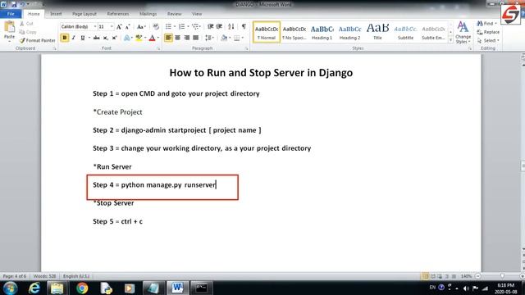Switch to Full Screen Reading view icon

click(433, 276)
